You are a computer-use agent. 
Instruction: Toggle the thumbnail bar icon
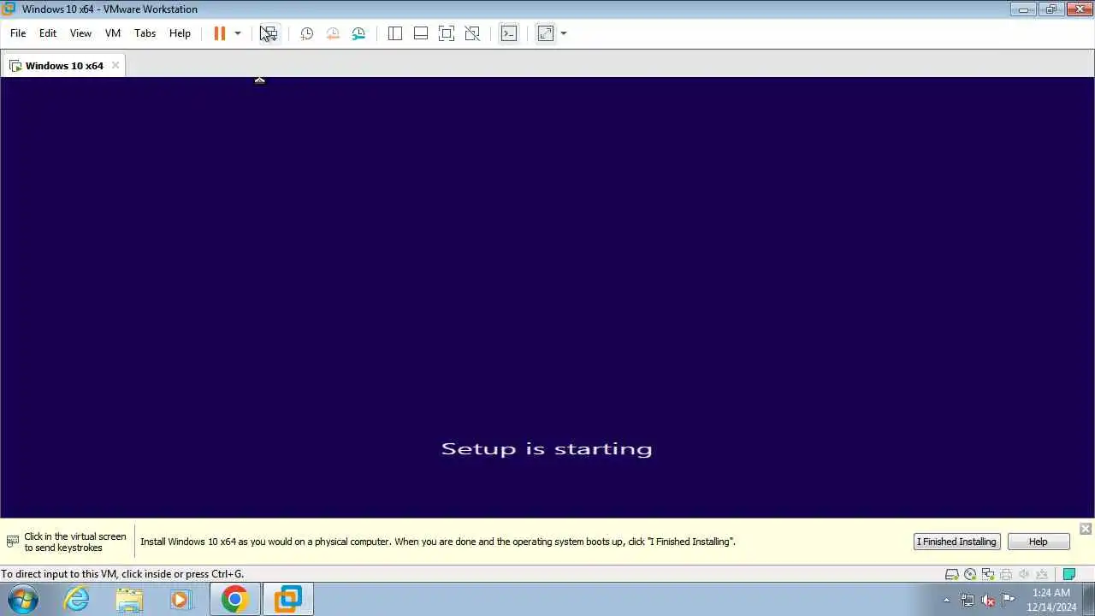(x=421, y=33)
